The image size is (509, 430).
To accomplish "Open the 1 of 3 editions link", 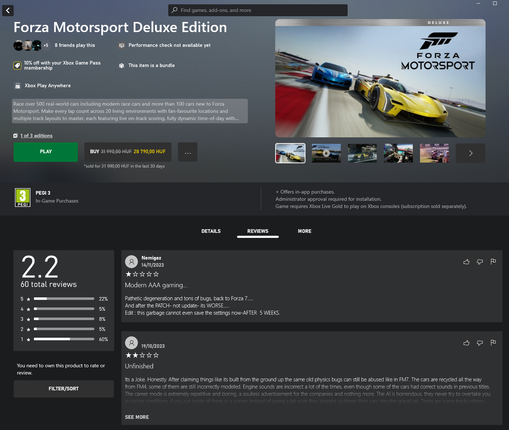I will tap(36, 136).
